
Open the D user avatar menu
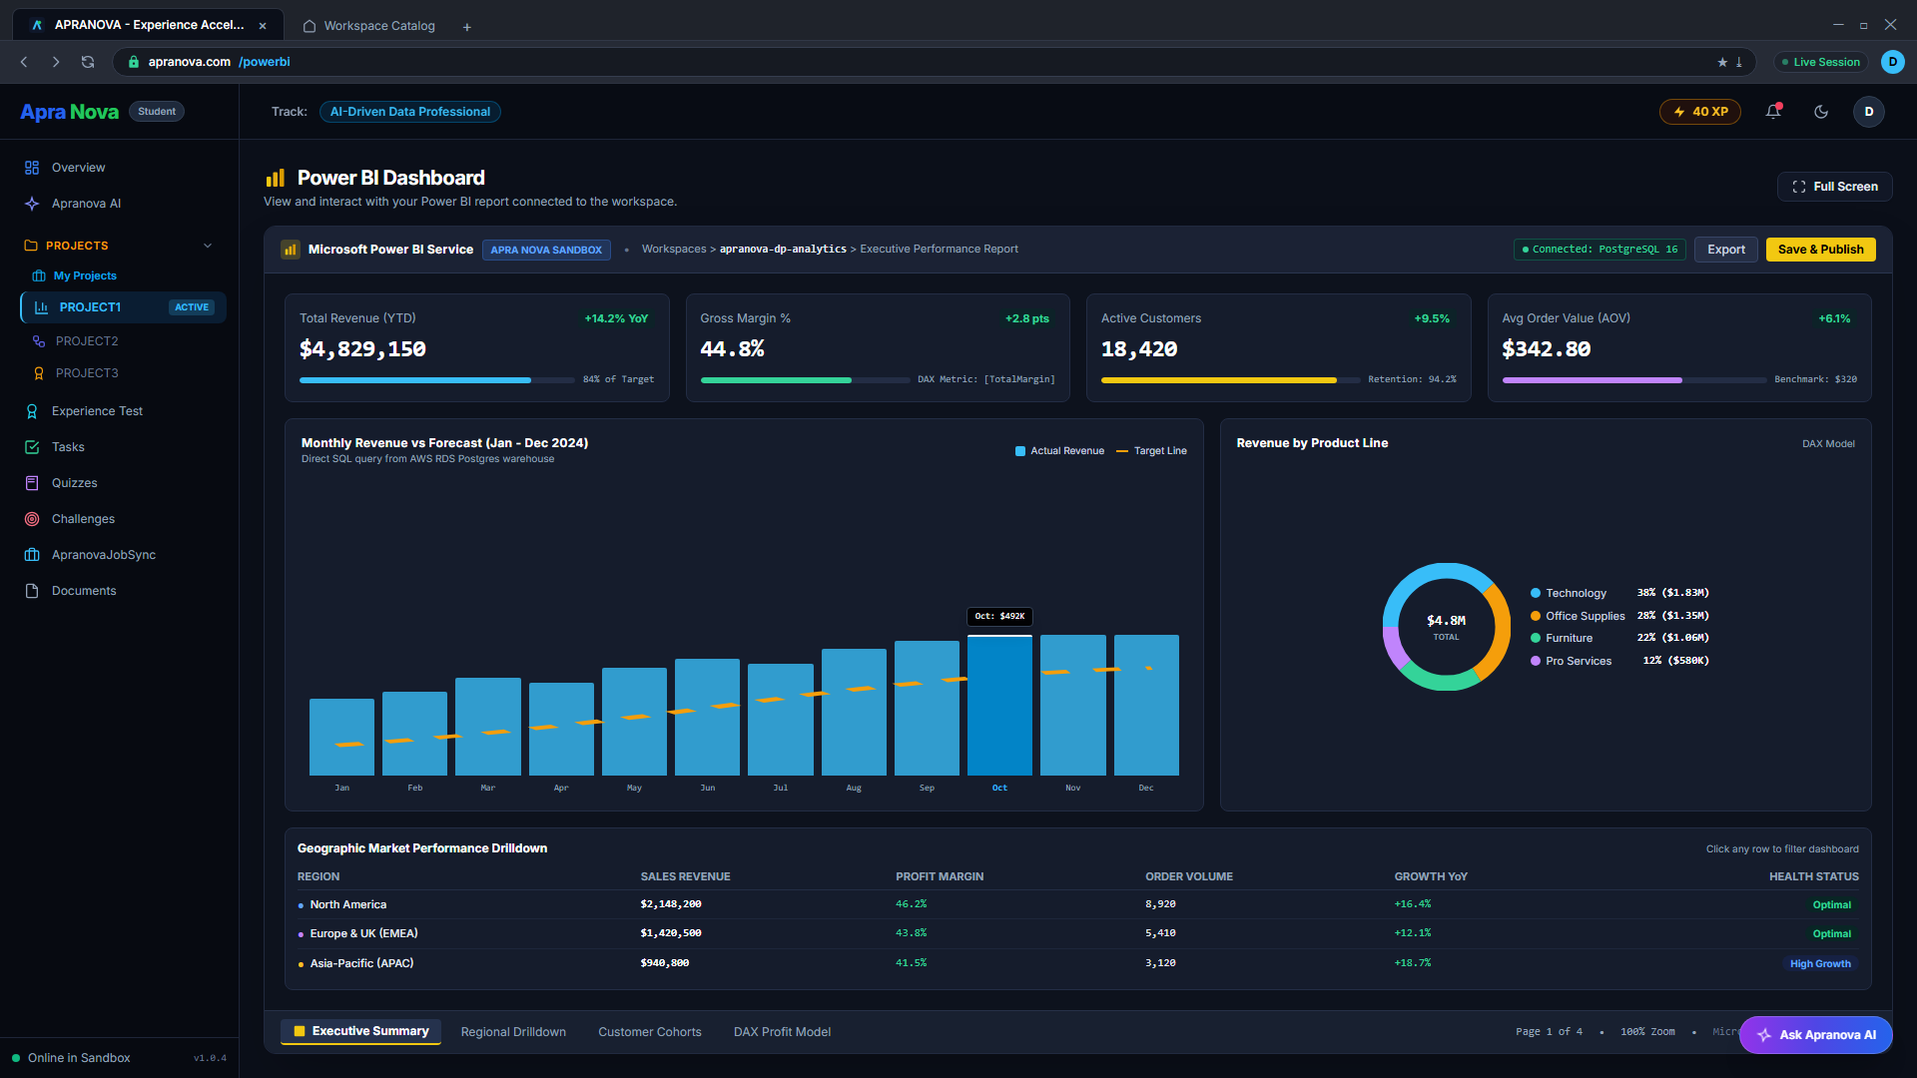(1869, 112)
